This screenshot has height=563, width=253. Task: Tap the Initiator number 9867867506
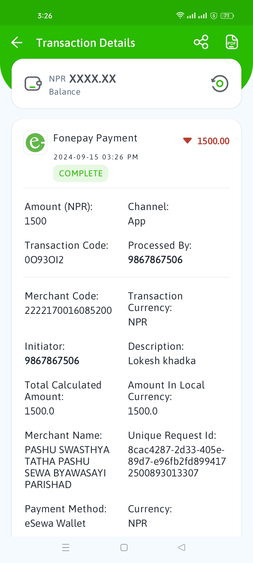52,361
